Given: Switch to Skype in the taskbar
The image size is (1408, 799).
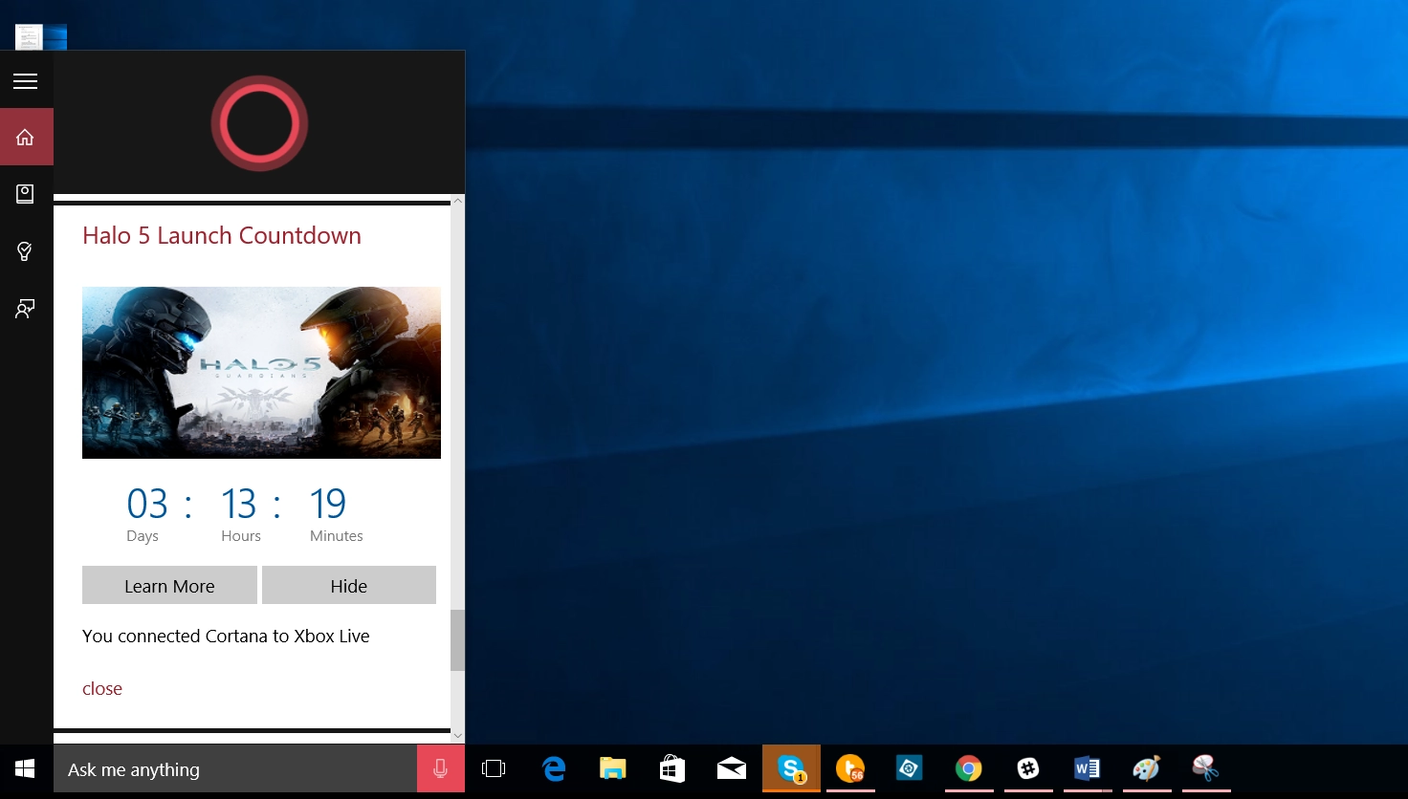Looking at the screenshot, I should (x=791, y=768).
